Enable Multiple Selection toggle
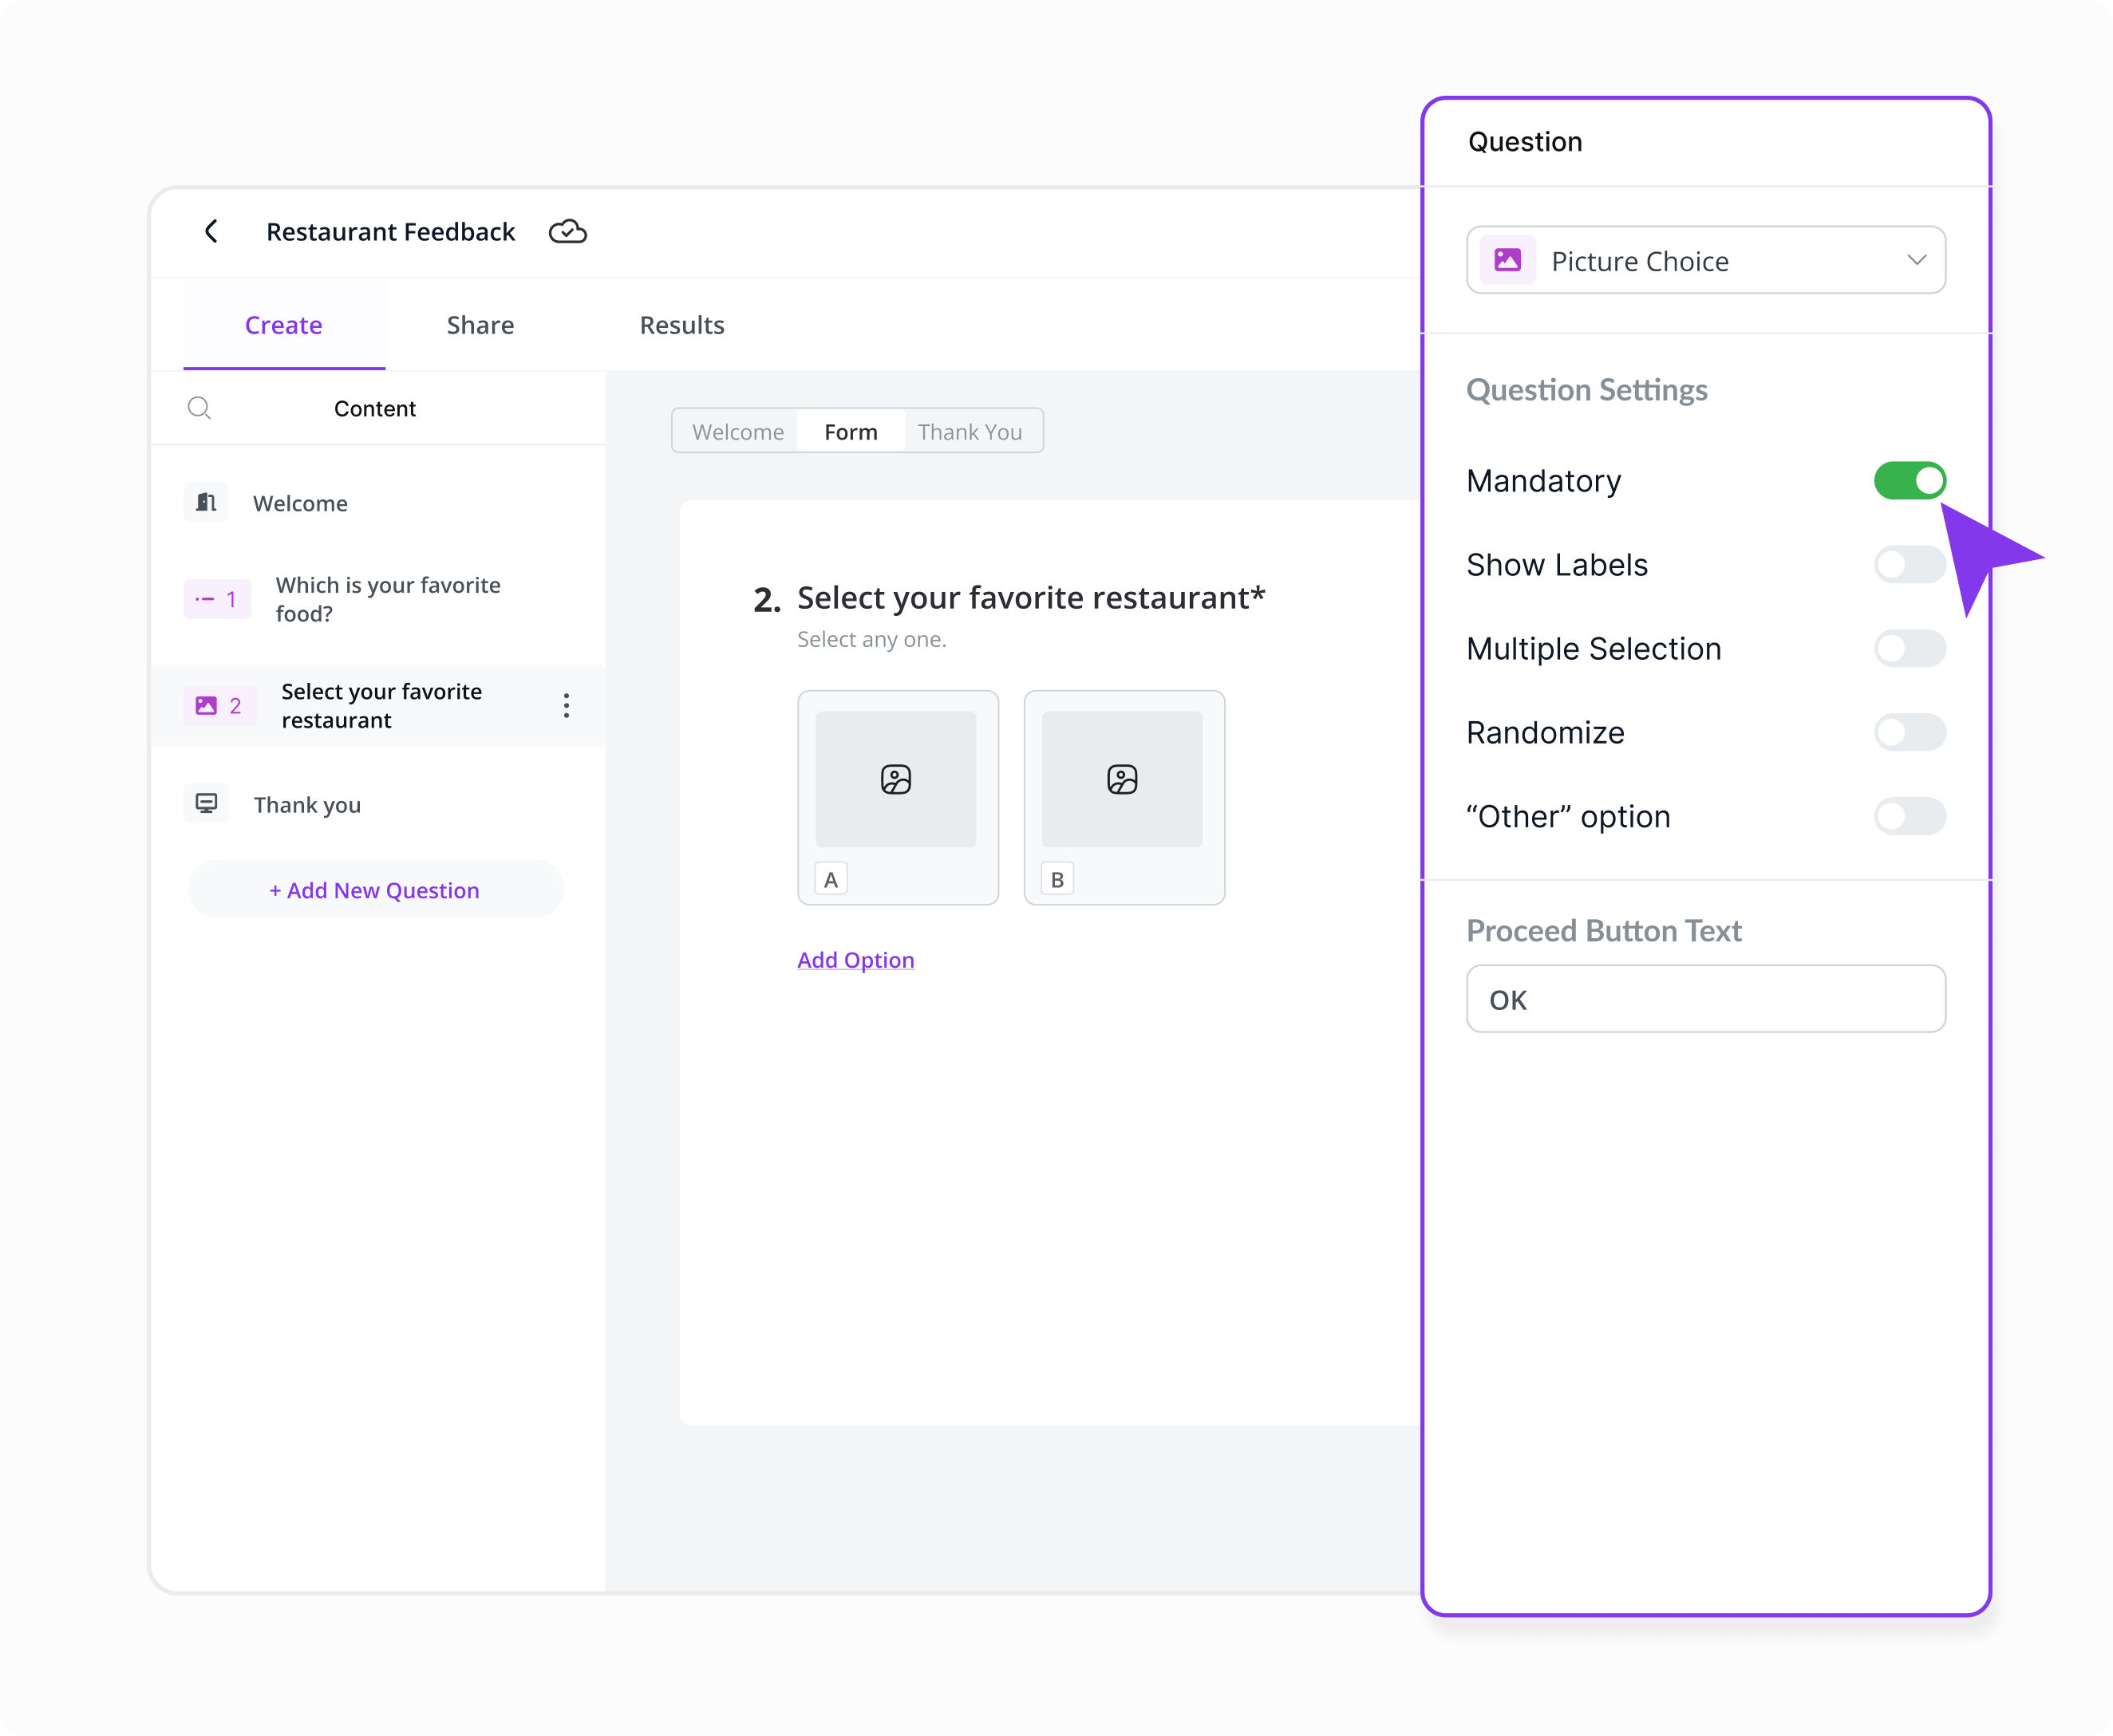This screenshot has height=1736, width=2113. [x=1909, y=649]
